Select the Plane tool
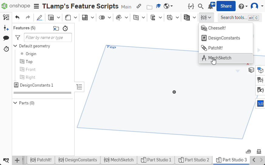Image resolution: width=265 pixels, height=165 pixels. coord(136,17)
